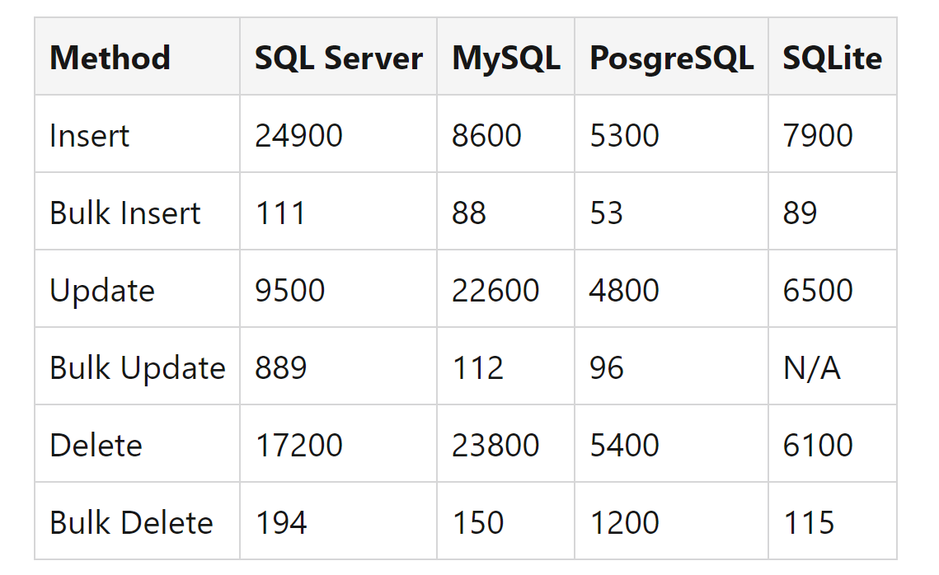Viewport: 939px width, 575px height.
Task: Click the Bulk Delete row label
Action: 131,523
